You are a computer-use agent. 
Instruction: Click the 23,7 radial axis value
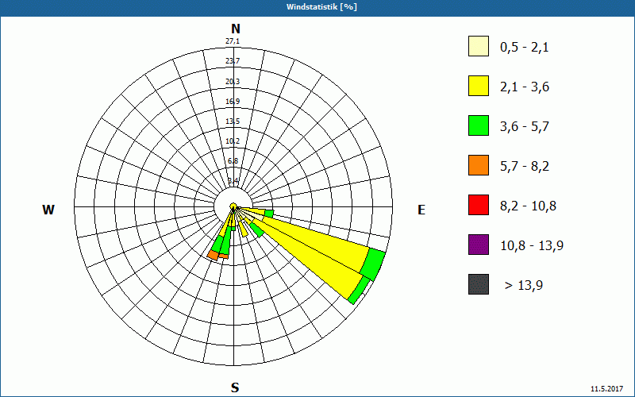pyautogui.click(x=233, y=61)
